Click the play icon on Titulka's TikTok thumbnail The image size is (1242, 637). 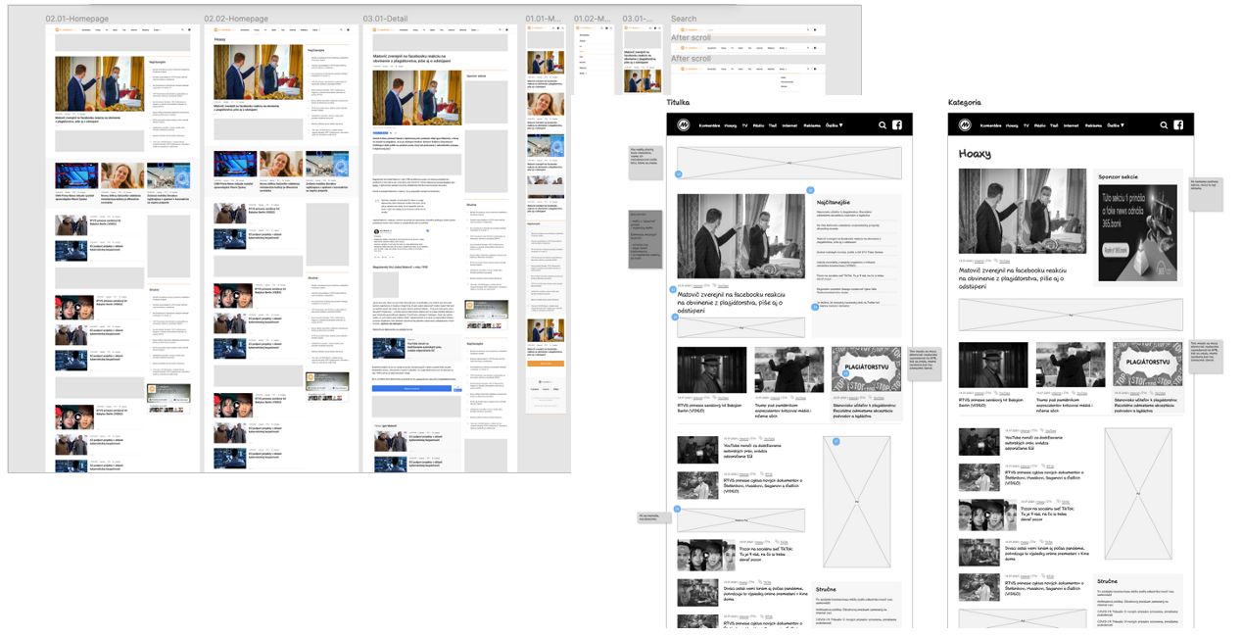point(705,556)
